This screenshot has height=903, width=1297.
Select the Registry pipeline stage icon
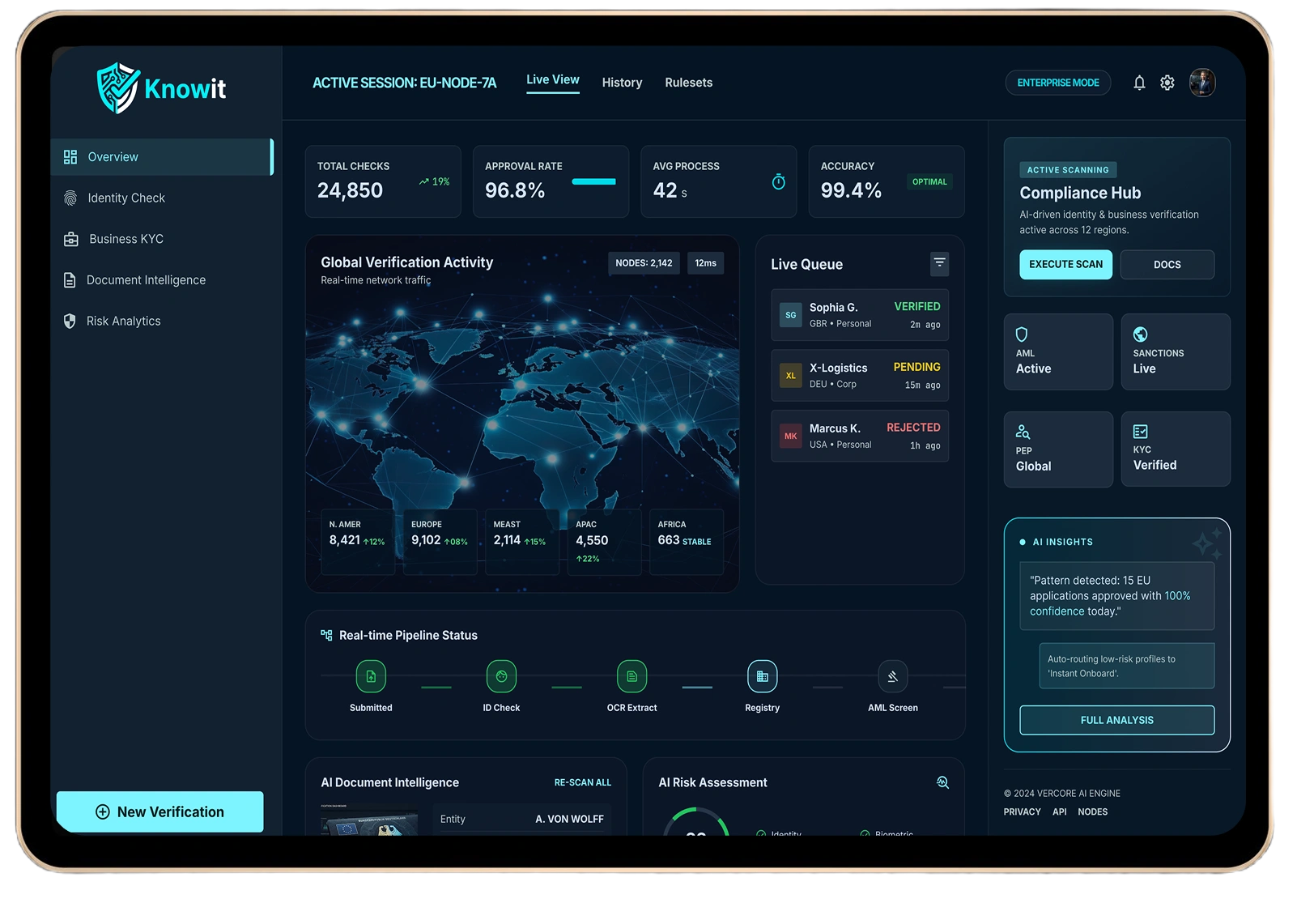(763, 676)
